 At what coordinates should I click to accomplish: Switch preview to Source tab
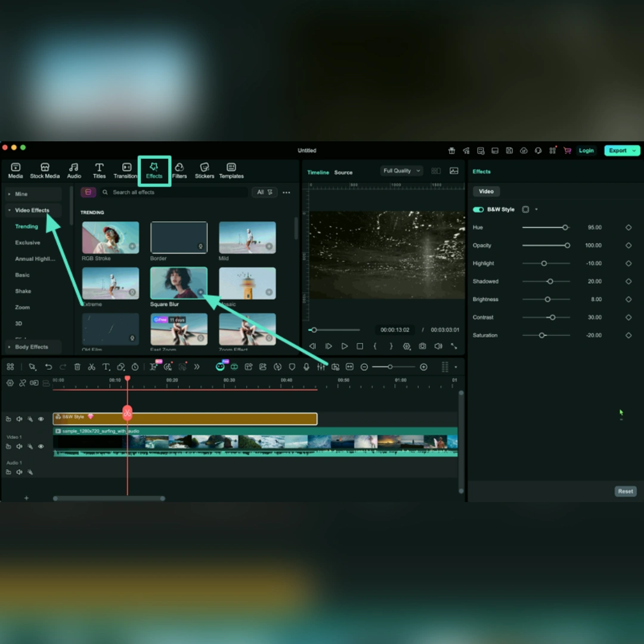pyautogui.click(x=343, y=172)
